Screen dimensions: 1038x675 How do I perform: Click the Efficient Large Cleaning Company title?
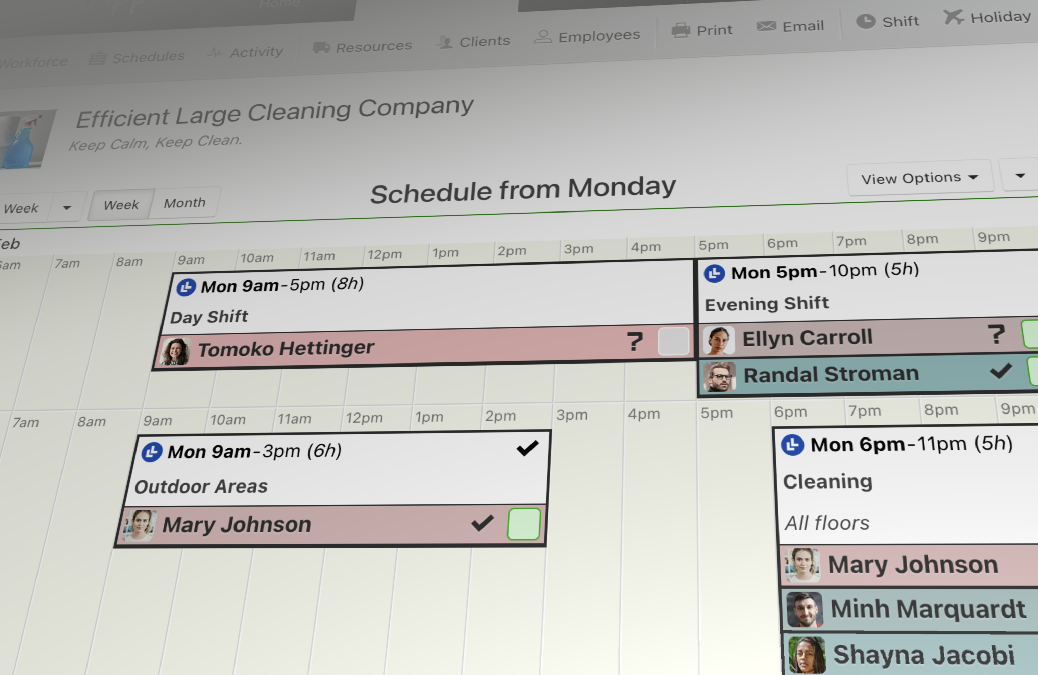275,112
